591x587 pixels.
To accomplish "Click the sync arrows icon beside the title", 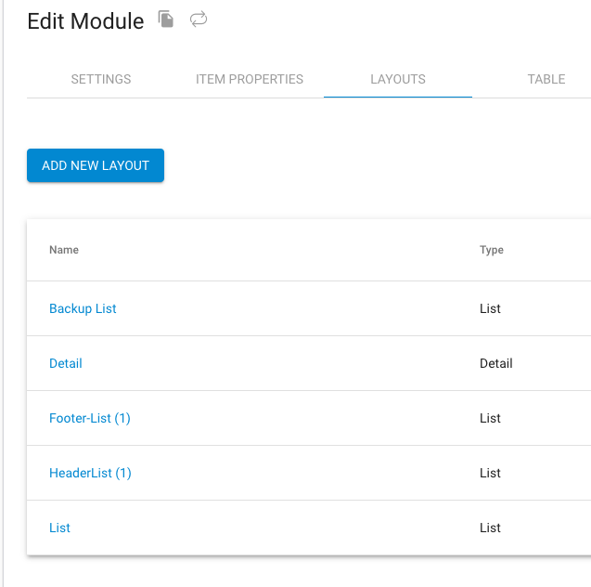I will pos(199,20).
